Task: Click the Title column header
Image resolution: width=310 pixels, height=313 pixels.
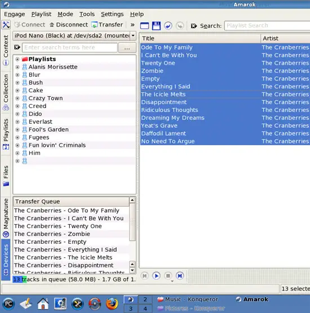Action: pyautogui.click(x=201, y=38)
